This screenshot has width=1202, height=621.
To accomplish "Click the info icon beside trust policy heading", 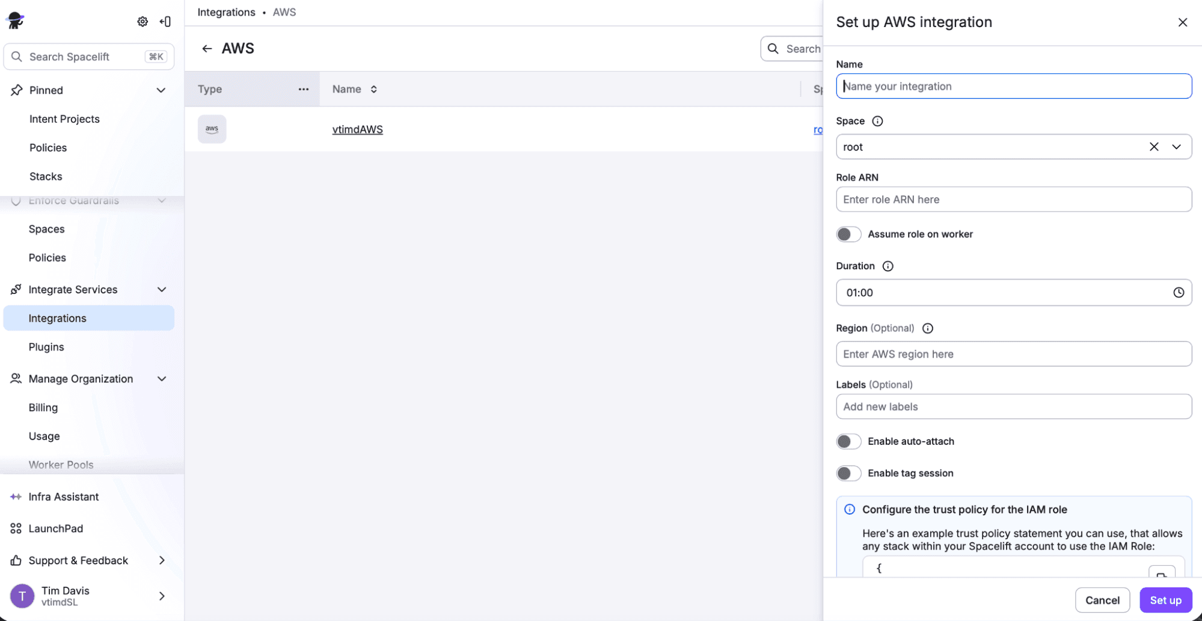I will point(850,510).
